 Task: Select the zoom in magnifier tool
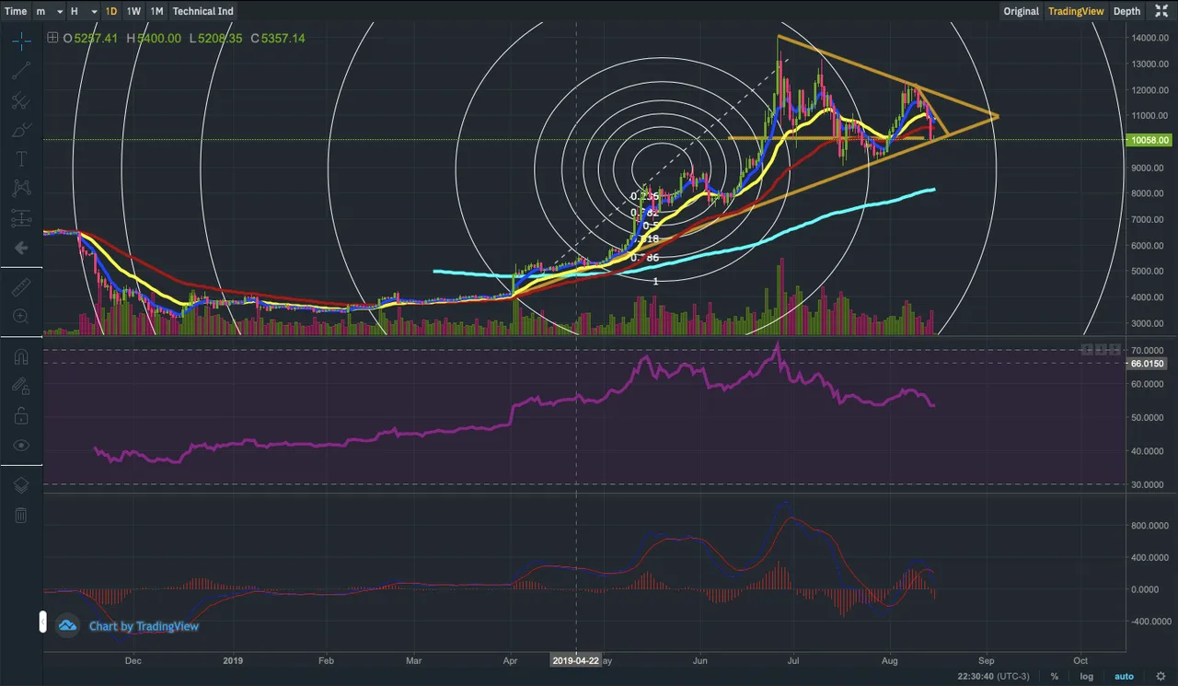21,316
